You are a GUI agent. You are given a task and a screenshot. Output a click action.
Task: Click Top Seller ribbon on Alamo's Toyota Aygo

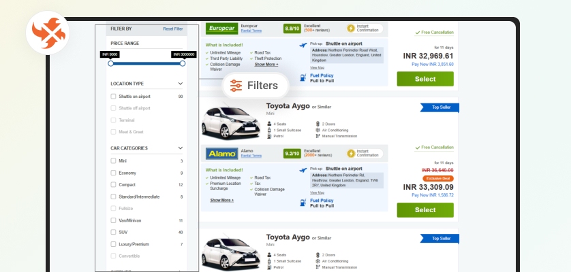(x=439, y=107)
